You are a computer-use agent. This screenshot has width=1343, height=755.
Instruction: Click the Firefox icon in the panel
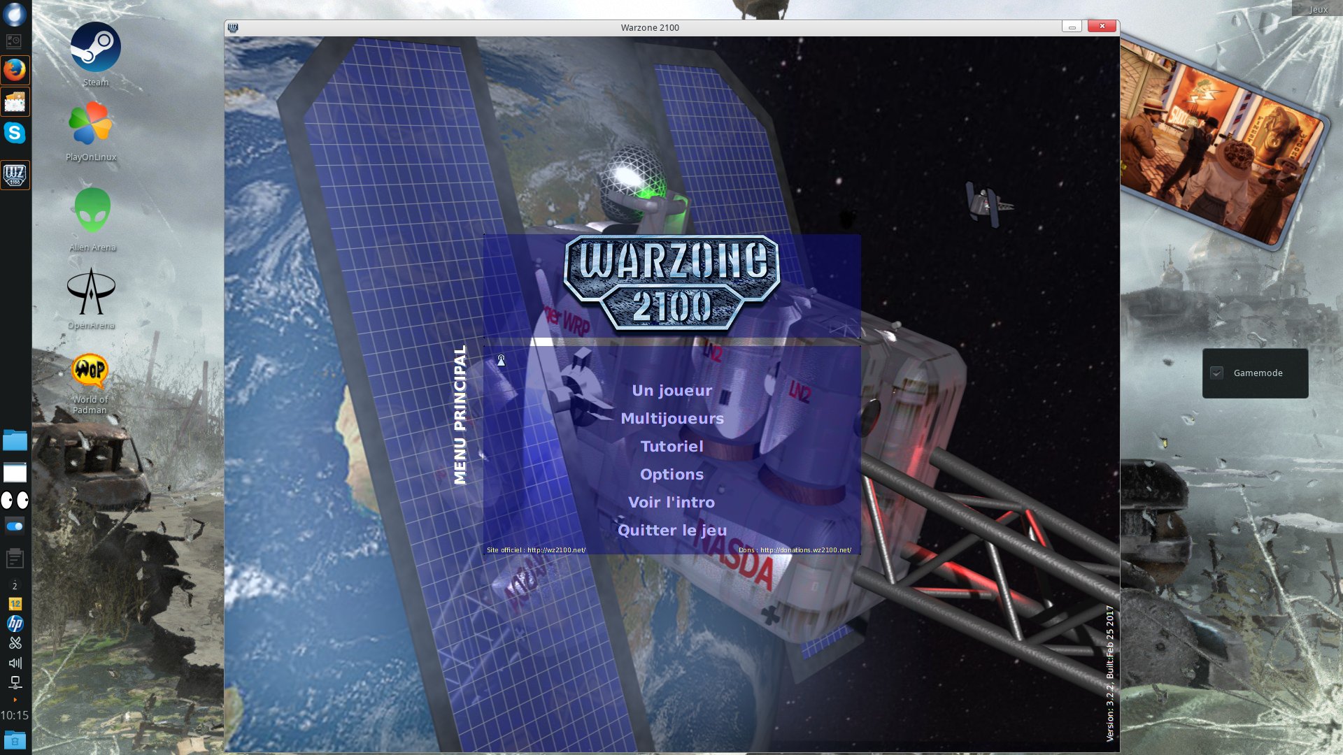[x=15, y=70]
